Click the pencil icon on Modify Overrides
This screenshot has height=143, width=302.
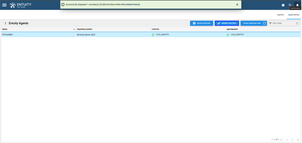point(219,23)
